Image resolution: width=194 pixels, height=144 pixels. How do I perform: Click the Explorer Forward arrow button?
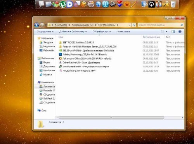tap(42, 25)
